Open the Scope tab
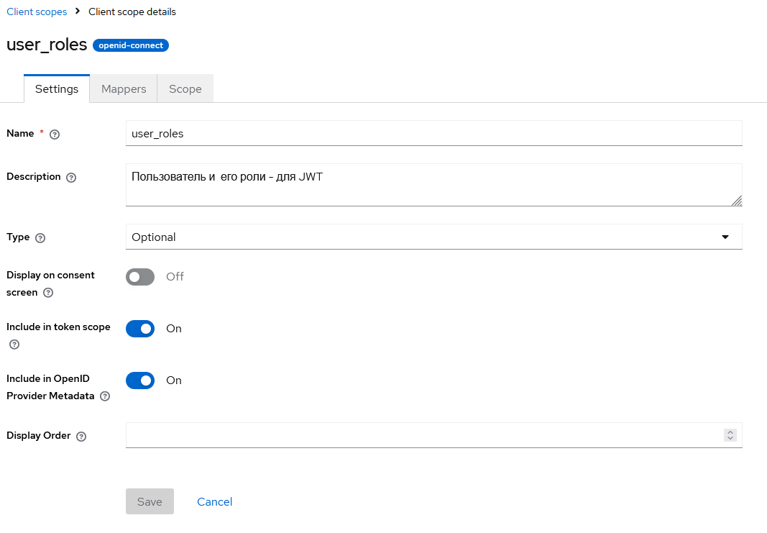Image resolution: width=767 pixels, height=533 pixels. pos(185,89)
